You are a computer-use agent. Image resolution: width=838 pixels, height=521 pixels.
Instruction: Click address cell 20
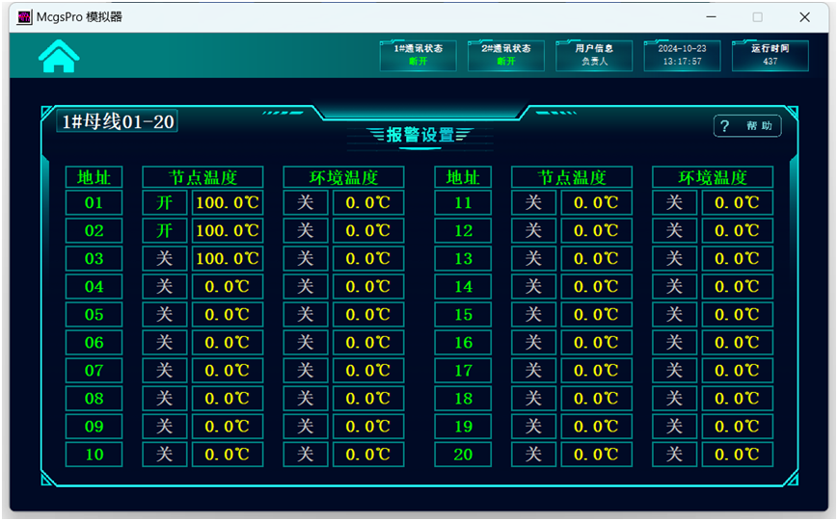pyautogui.click(x=463, y=455)
